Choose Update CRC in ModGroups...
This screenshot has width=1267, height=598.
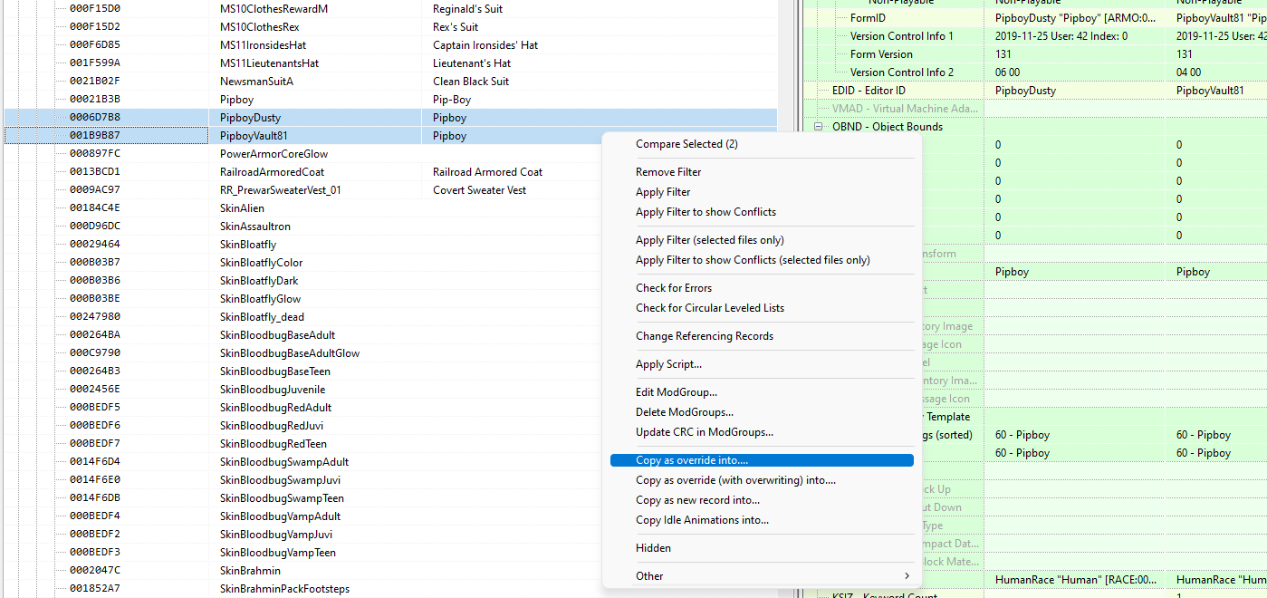pos(705,432)
